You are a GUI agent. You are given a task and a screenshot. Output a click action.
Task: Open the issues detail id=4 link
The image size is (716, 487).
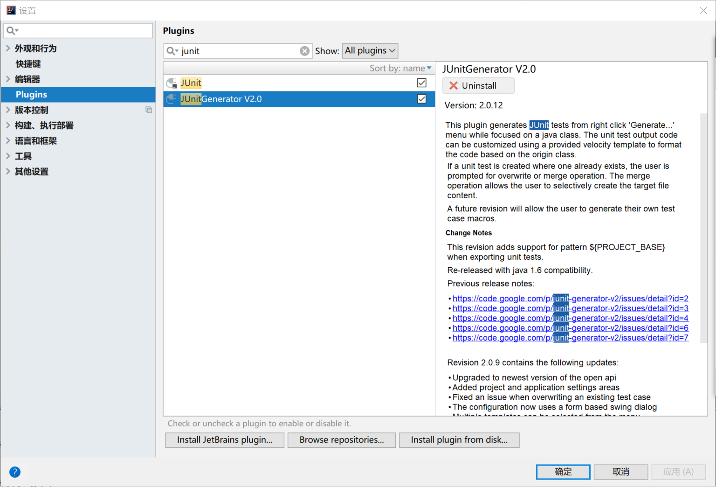coord(570,318)
